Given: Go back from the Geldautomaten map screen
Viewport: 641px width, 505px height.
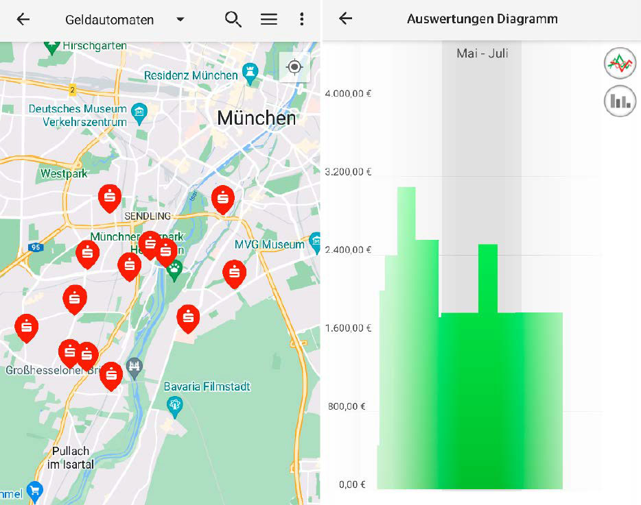Looking at the screenshot, I should pyautogui.click(x=23, y=19).
